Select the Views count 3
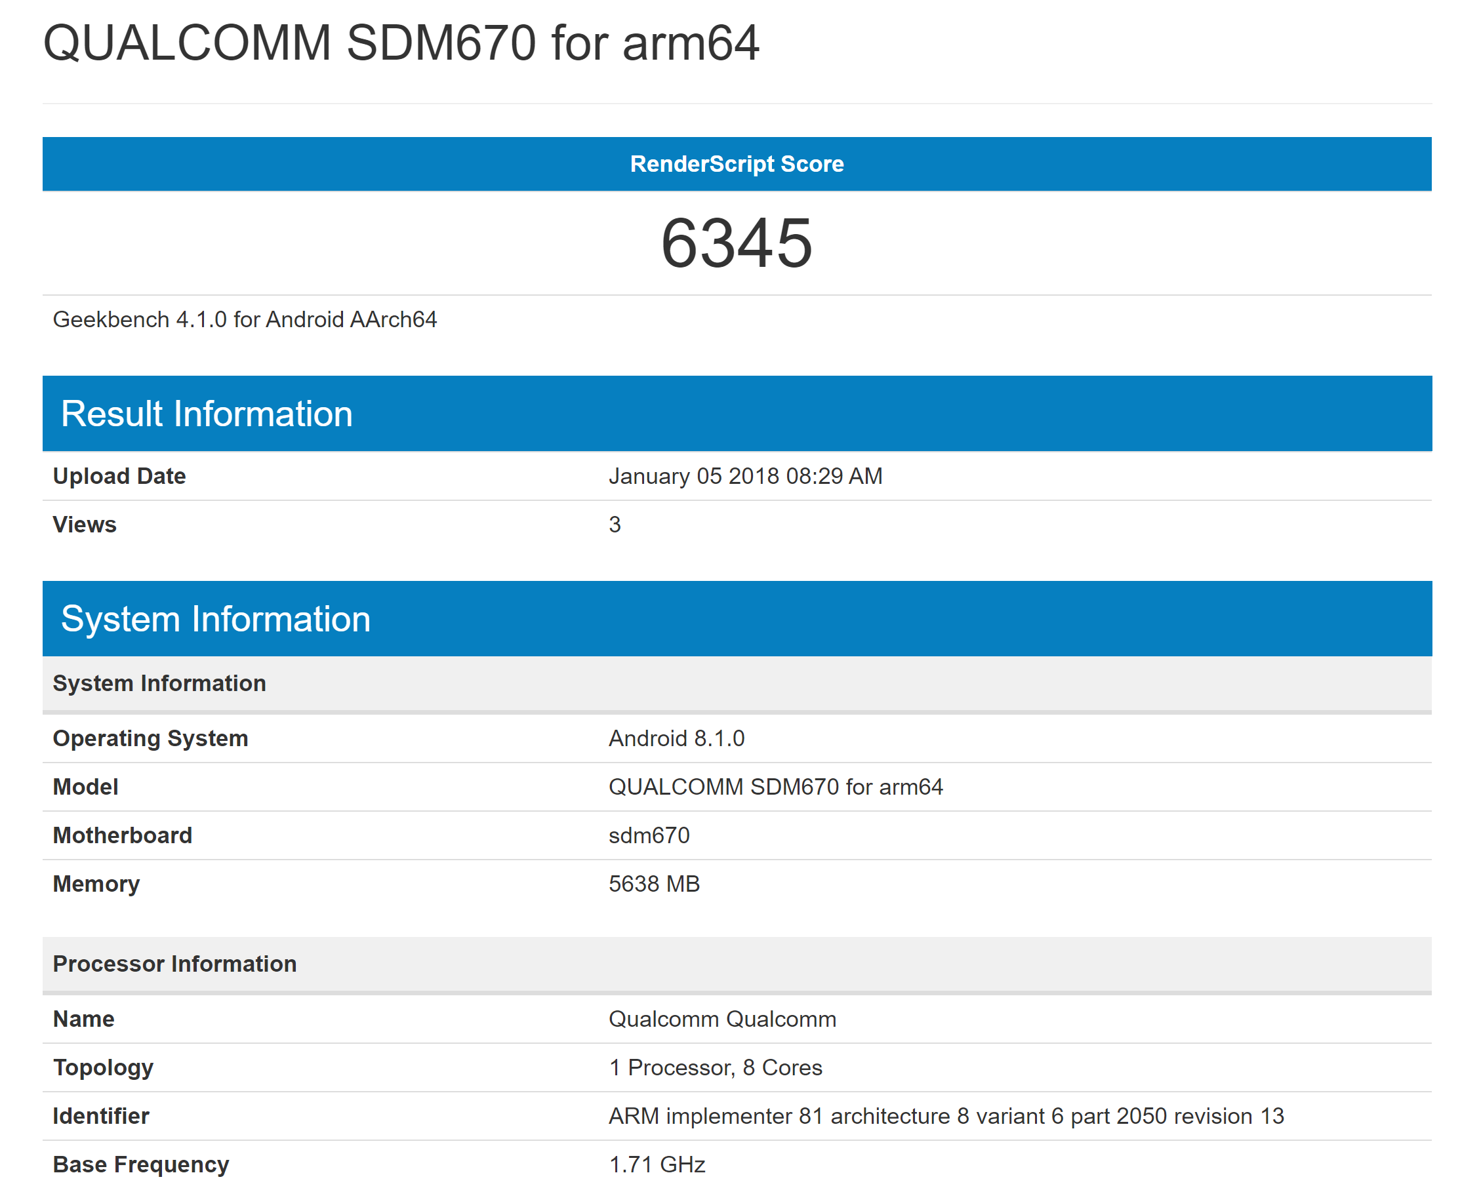The width and height of the screenshot is (1460, 1192). point(615,525)
